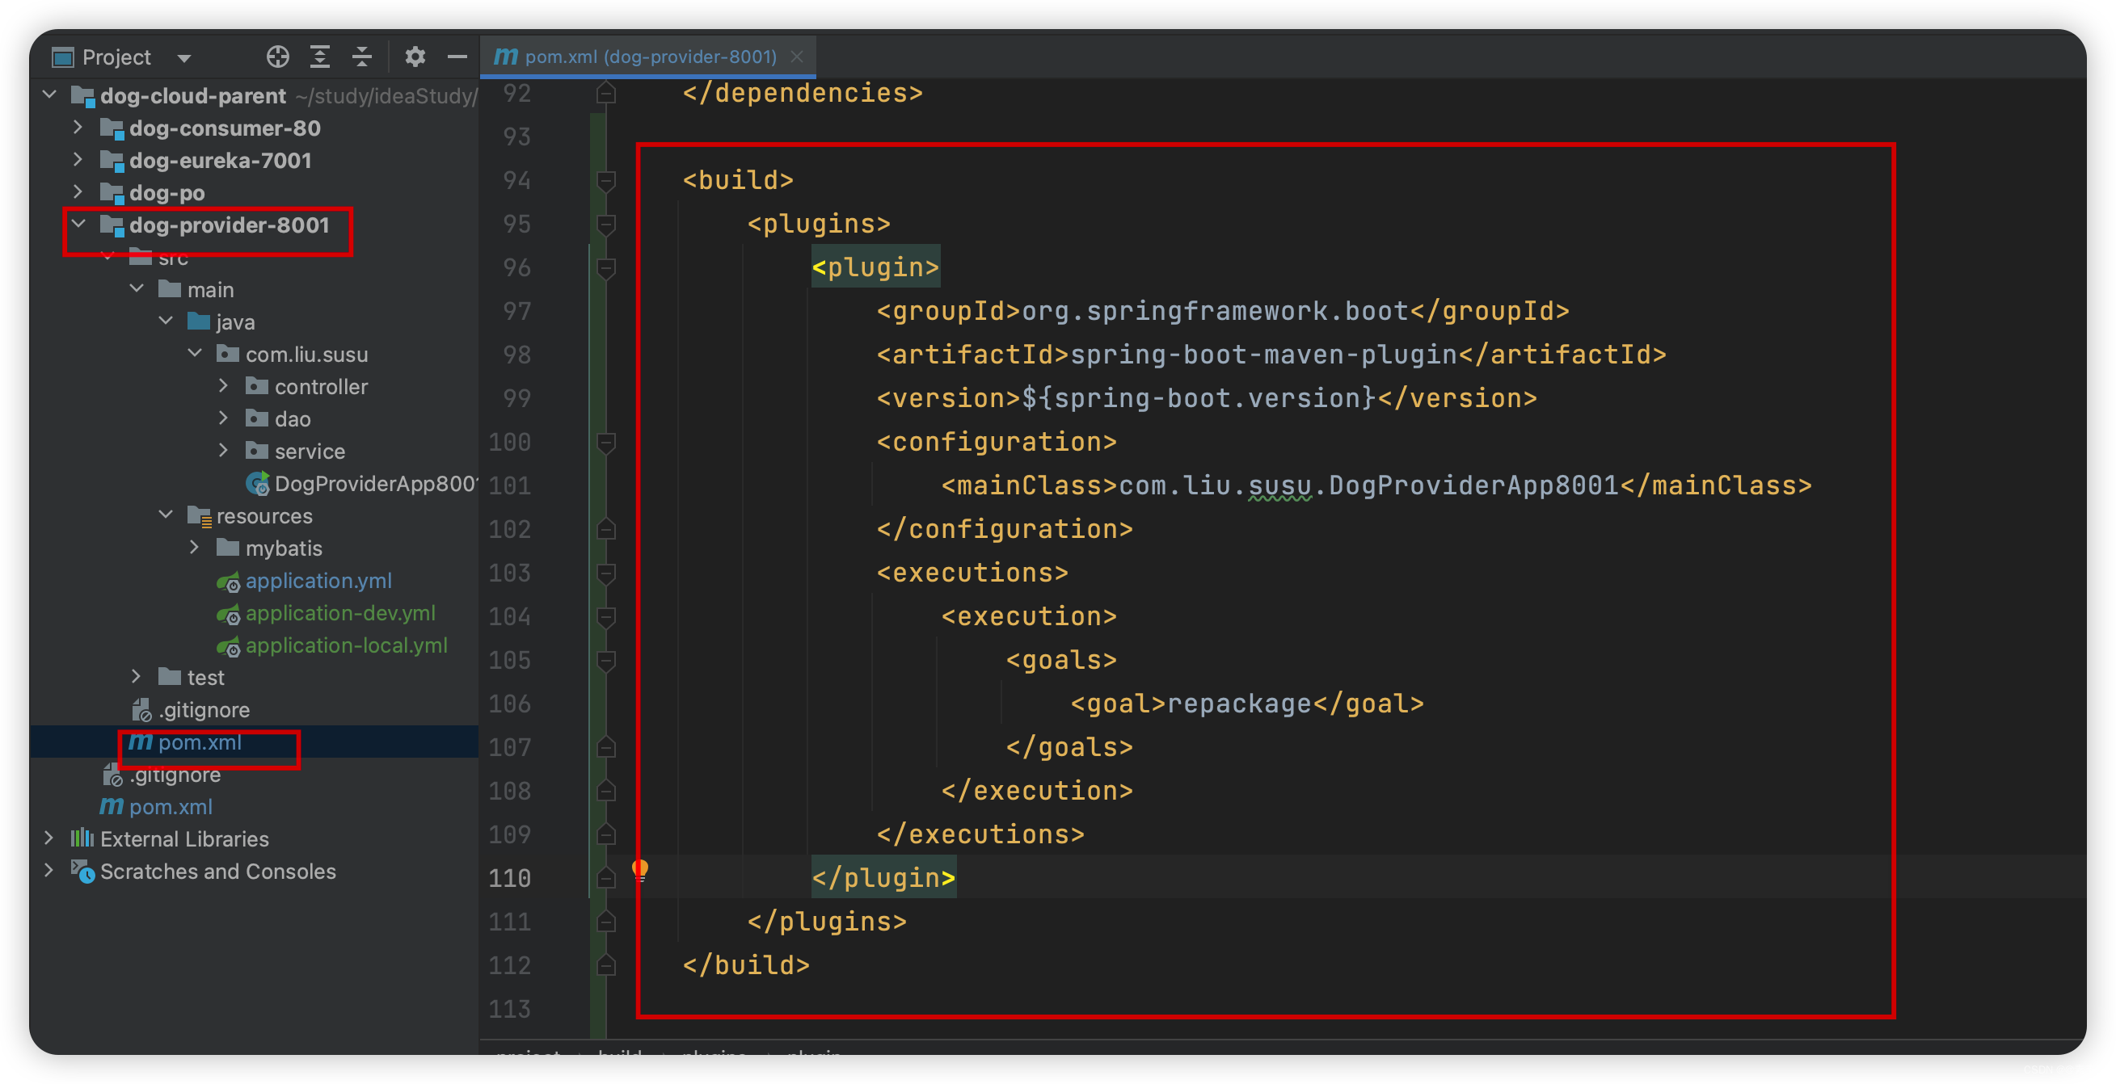Collapse the resources folder

[x=166, y=515]
